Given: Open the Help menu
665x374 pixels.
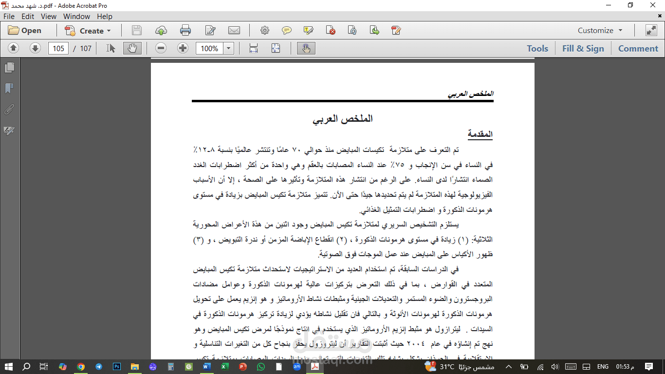Looking at the screenshot, I should click(105, 16).
